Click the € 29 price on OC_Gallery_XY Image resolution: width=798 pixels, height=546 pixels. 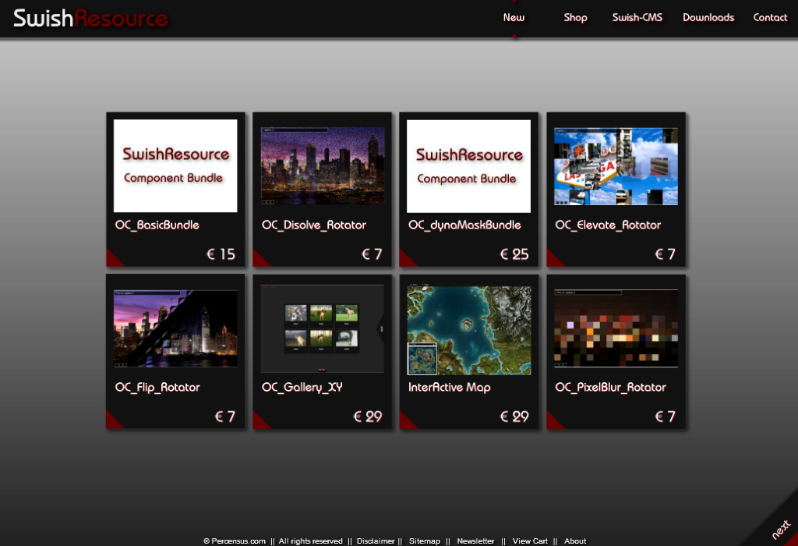point(368,417)
